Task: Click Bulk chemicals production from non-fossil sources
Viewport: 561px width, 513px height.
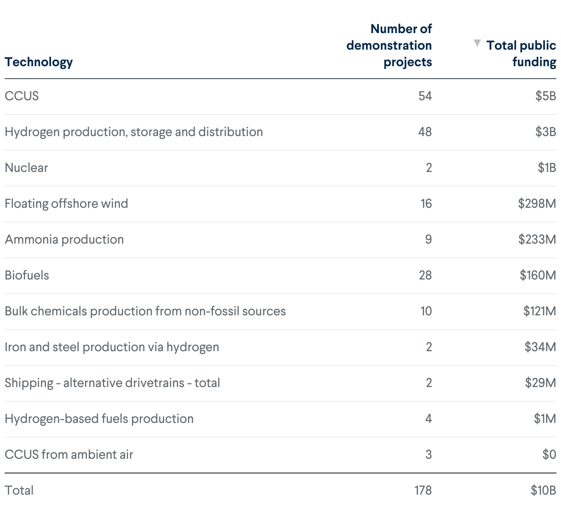Action: 145,311
